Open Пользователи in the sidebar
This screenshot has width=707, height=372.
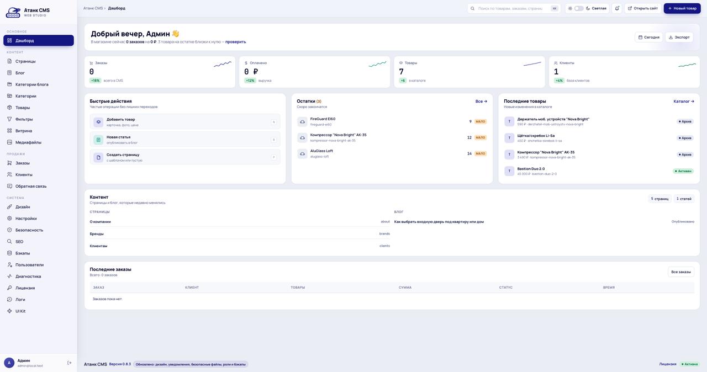(39, 265)
